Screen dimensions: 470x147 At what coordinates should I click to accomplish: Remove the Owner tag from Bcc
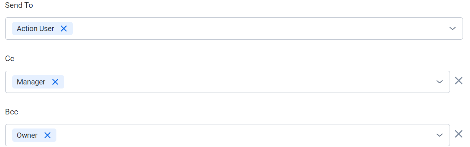(x=47, y=135)
